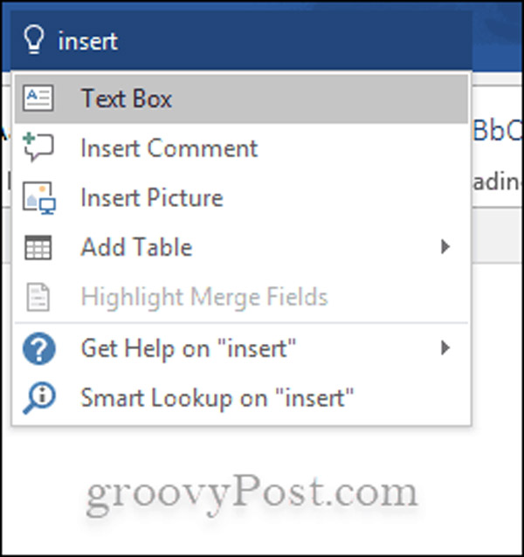
Task: Click the Add Table grid icon
Action: tap(38, 247)
